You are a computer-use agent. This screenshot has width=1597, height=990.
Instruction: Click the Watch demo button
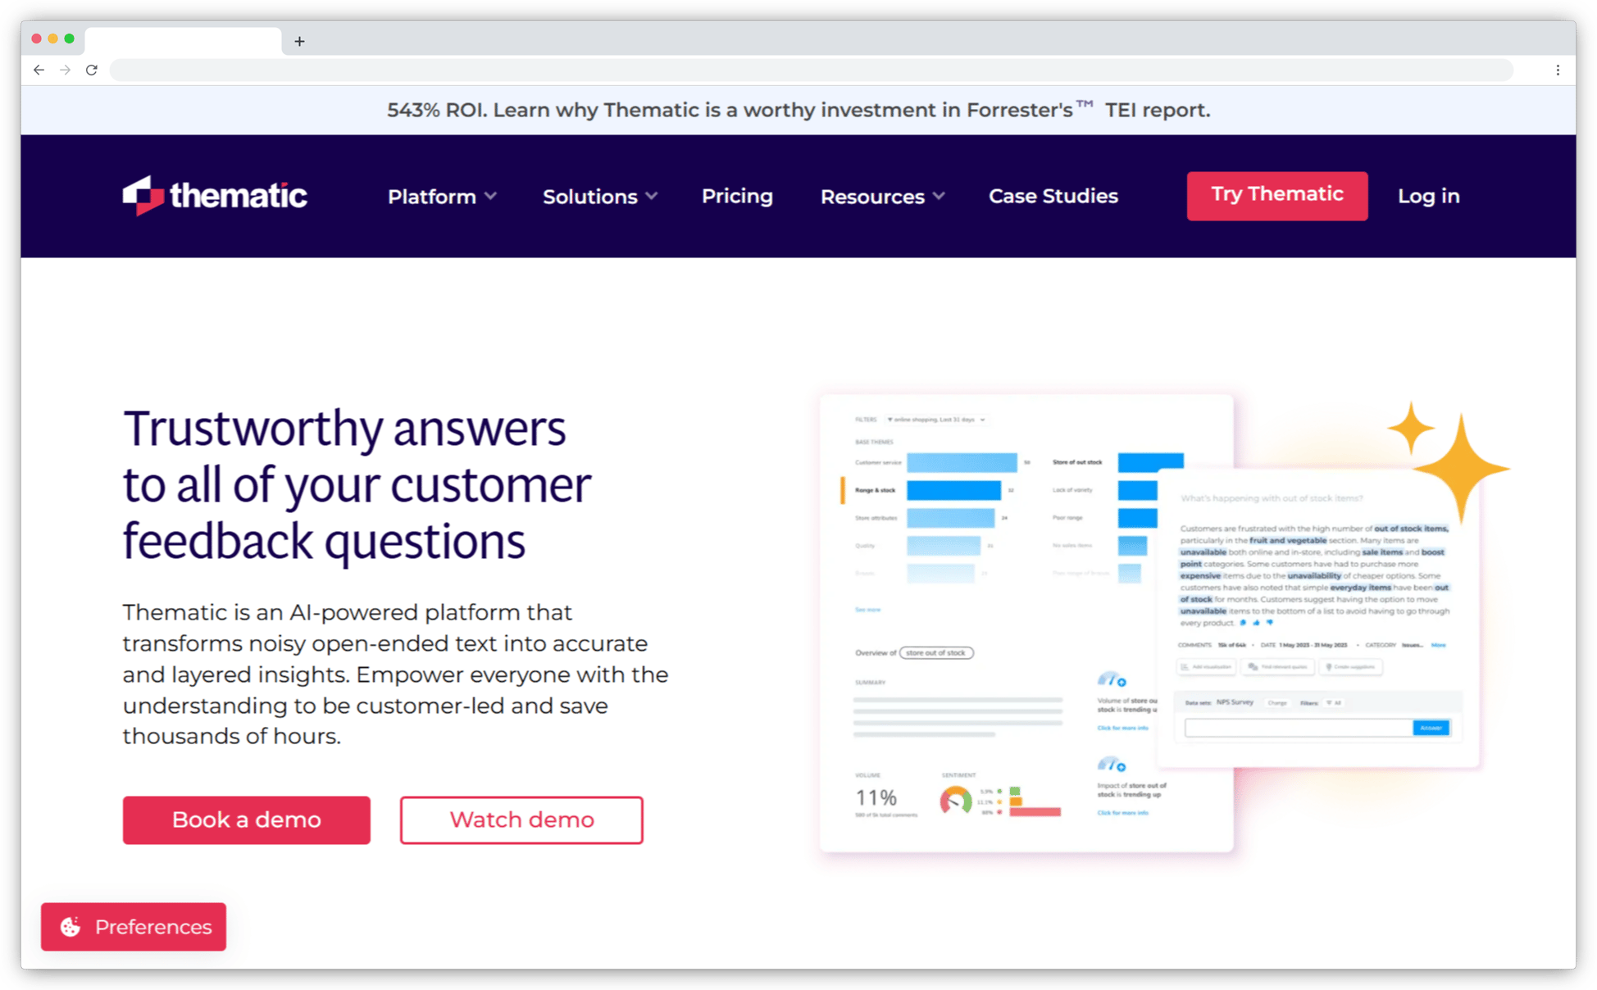pos(521,820)
